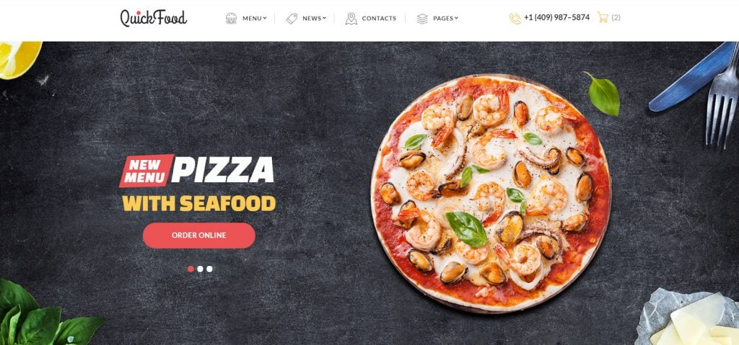Expand the Menu dropdown chevron
739x345 pixels.
pos(265,18)
